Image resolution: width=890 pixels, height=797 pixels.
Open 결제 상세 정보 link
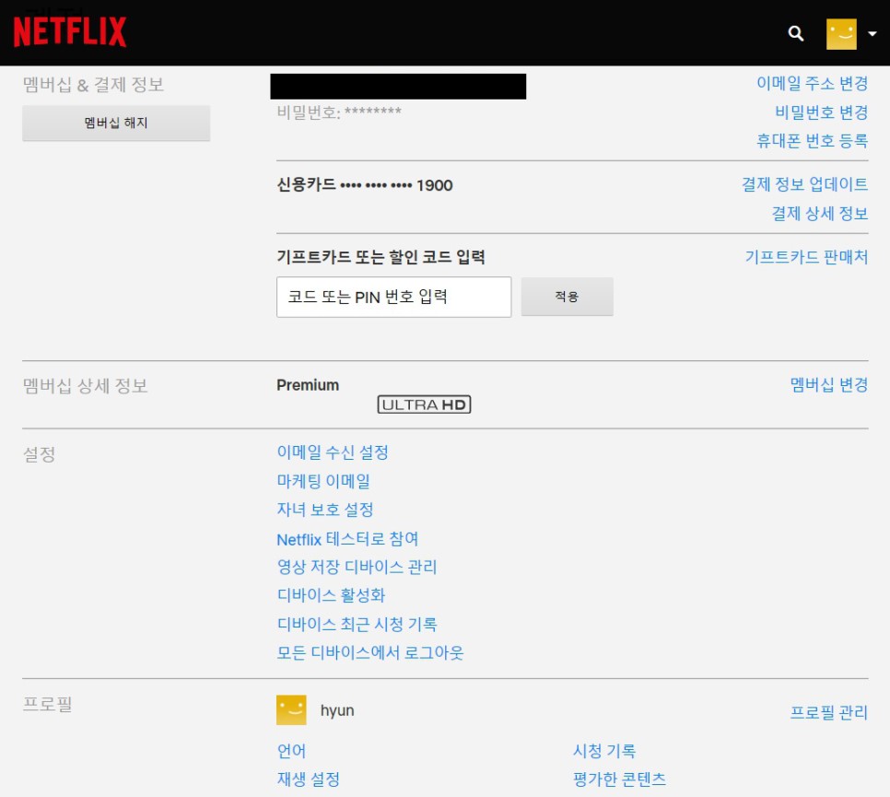coord(820,214)
